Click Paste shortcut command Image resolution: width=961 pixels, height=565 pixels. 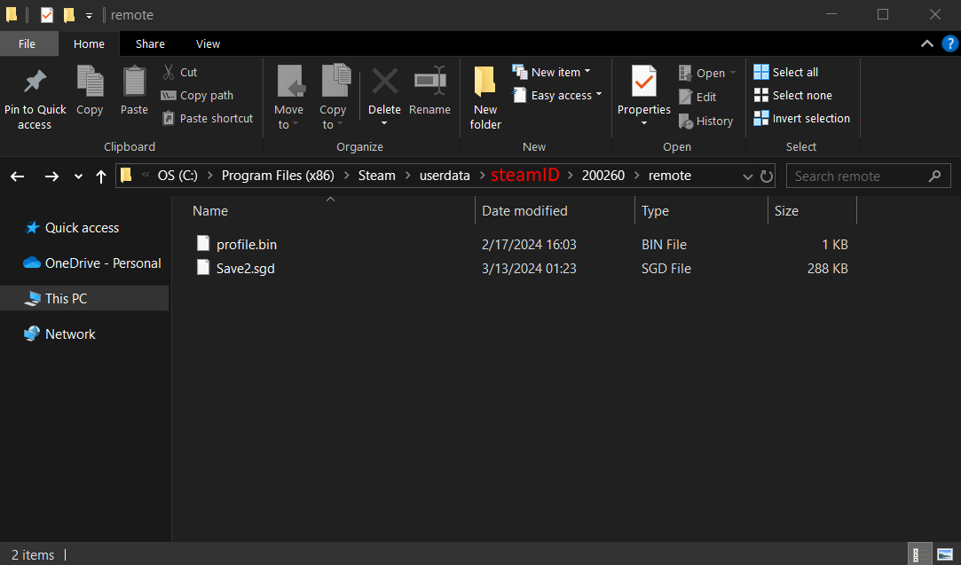[208, 118]
